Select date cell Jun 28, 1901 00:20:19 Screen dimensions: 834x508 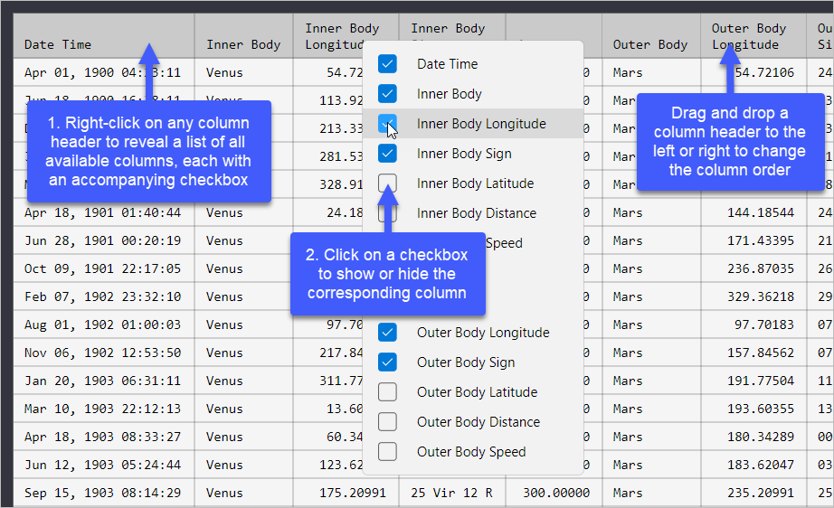[102, 240]
